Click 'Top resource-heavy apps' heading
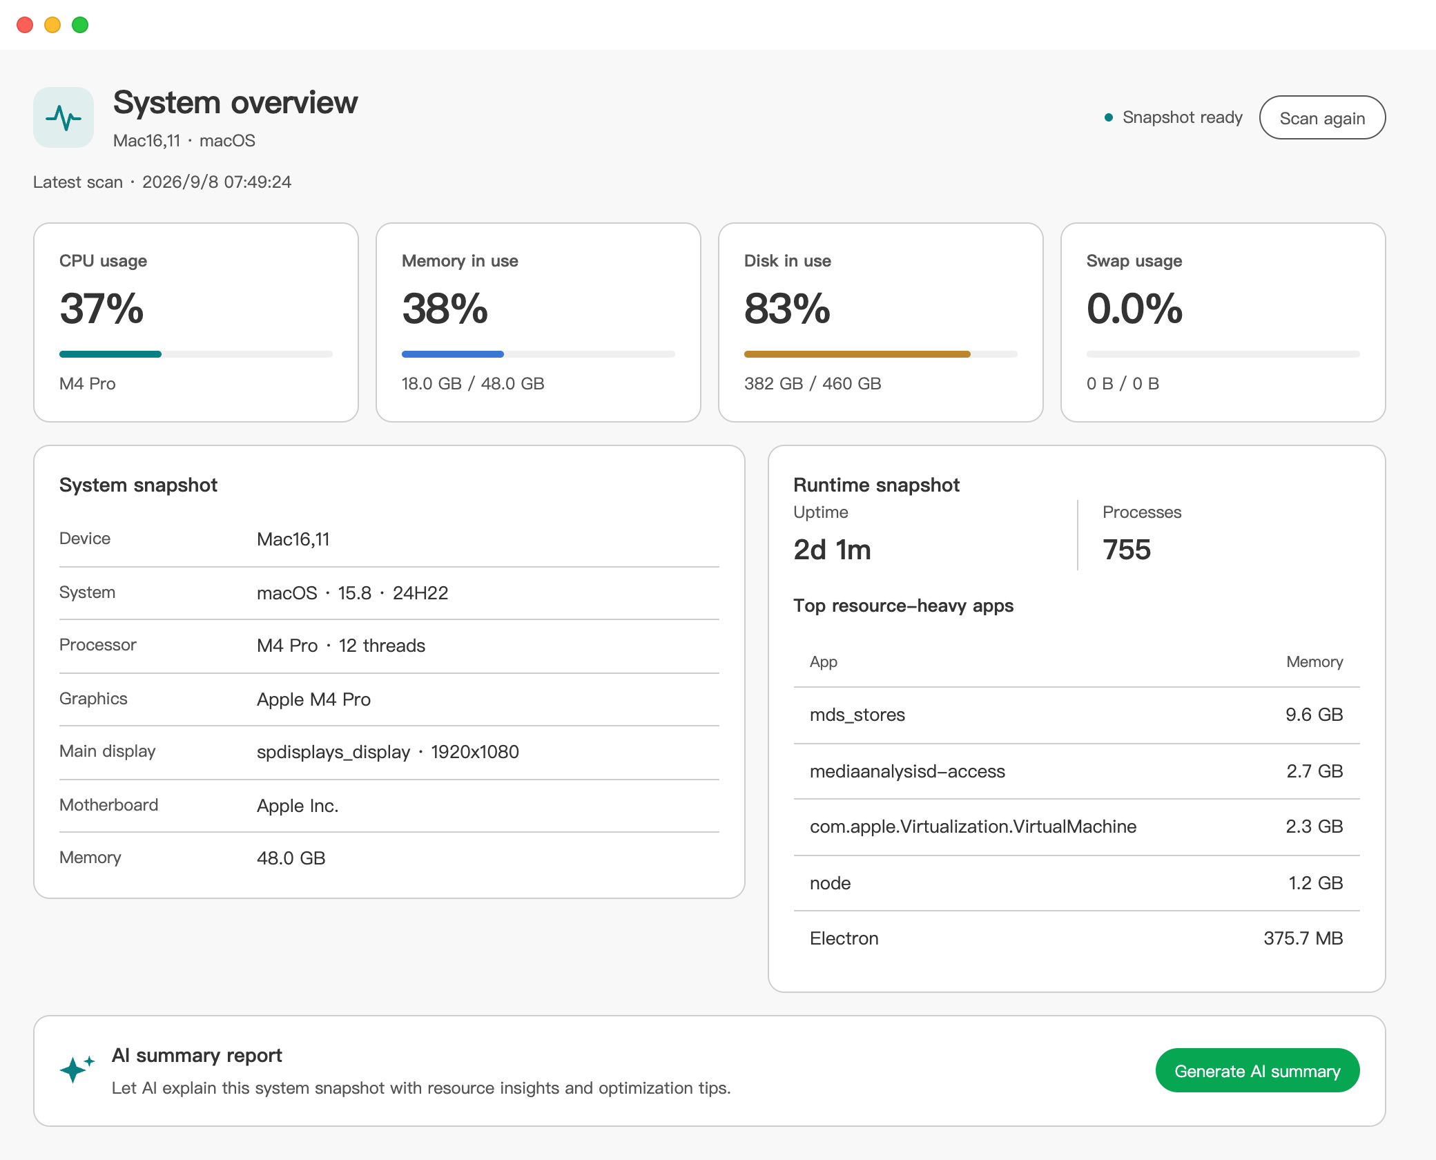This screenshot has width=1436, height=1160. point(903,606)
